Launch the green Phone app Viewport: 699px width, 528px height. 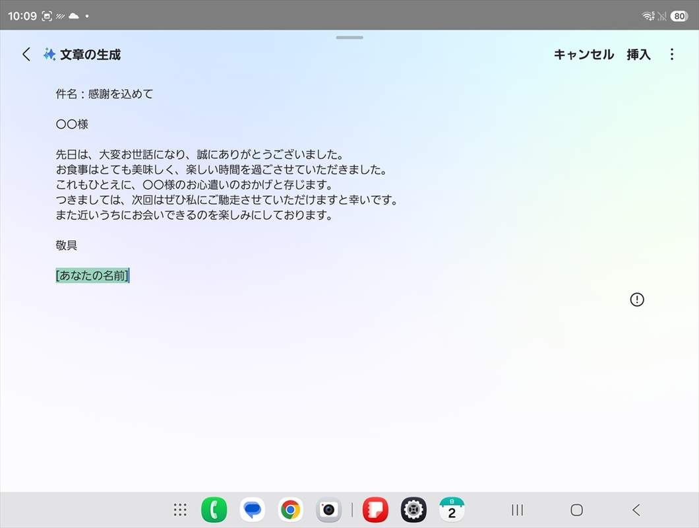pyautogui.click(x=214, y=510)
